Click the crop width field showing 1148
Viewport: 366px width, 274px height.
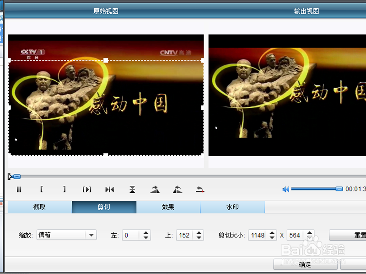[x=258, y=235]
